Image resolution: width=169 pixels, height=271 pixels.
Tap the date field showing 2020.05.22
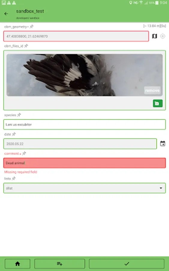click(80, 144)
